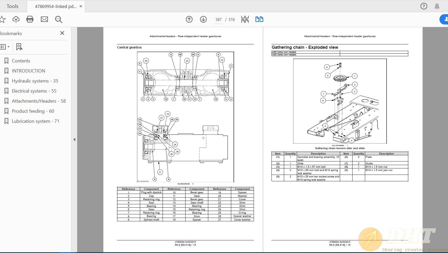448x253 pixels.
Task: Select the 47869954-linked pdf tab
Action: tap(56, 6)
